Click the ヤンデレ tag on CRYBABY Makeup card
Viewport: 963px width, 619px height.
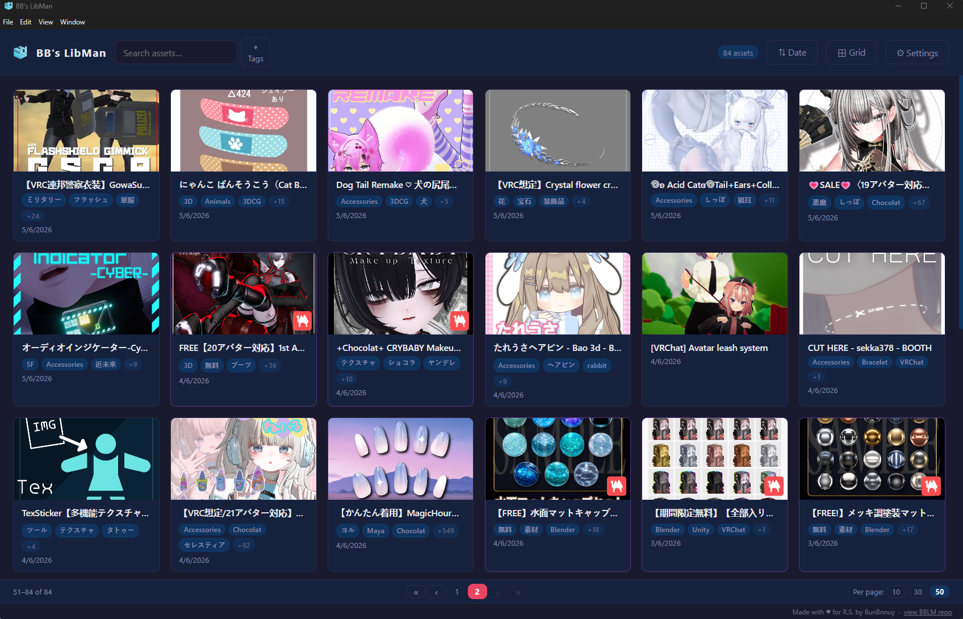coord(442,363)
